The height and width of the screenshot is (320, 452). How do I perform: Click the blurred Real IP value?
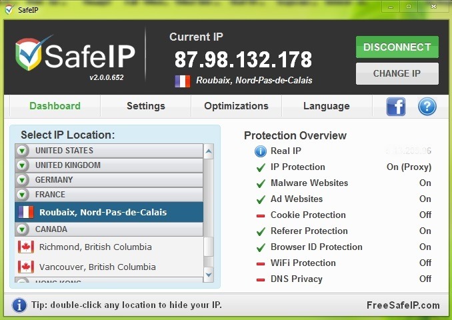(409, 151)
